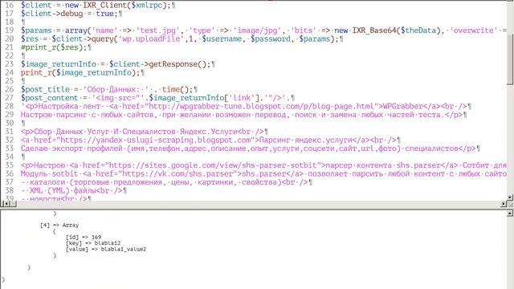Screen dimensions: 514x289
Task: Click '[value] => blabla1_value2' output line
Action: (106, 250)
